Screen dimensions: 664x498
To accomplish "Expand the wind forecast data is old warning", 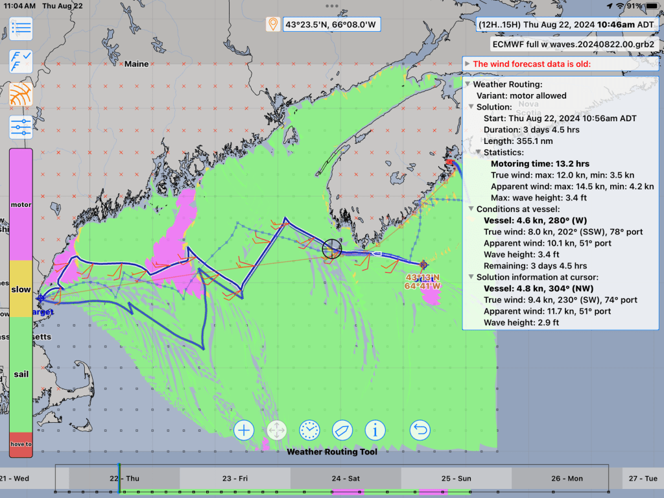I will tap(468, 64).
